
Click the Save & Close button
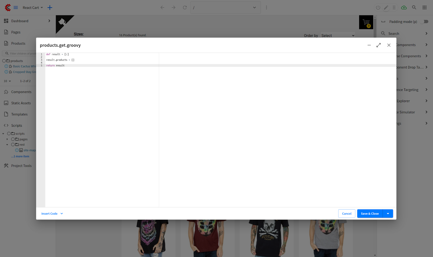point(370,214)
